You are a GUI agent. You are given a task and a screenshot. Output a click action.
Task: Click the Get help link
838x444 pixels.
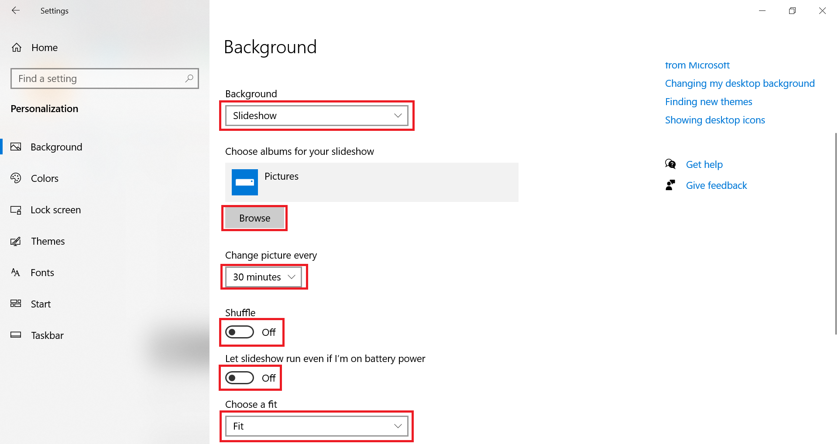704,164
